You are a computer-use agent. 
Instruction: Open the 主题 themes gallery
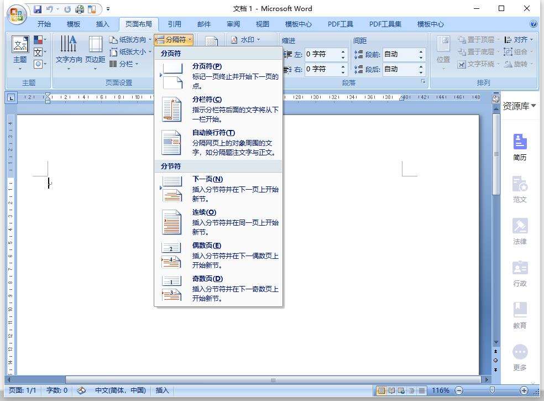coord(20,53)
